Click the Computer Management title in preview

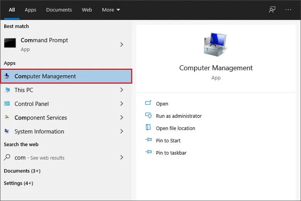point(216,68)
